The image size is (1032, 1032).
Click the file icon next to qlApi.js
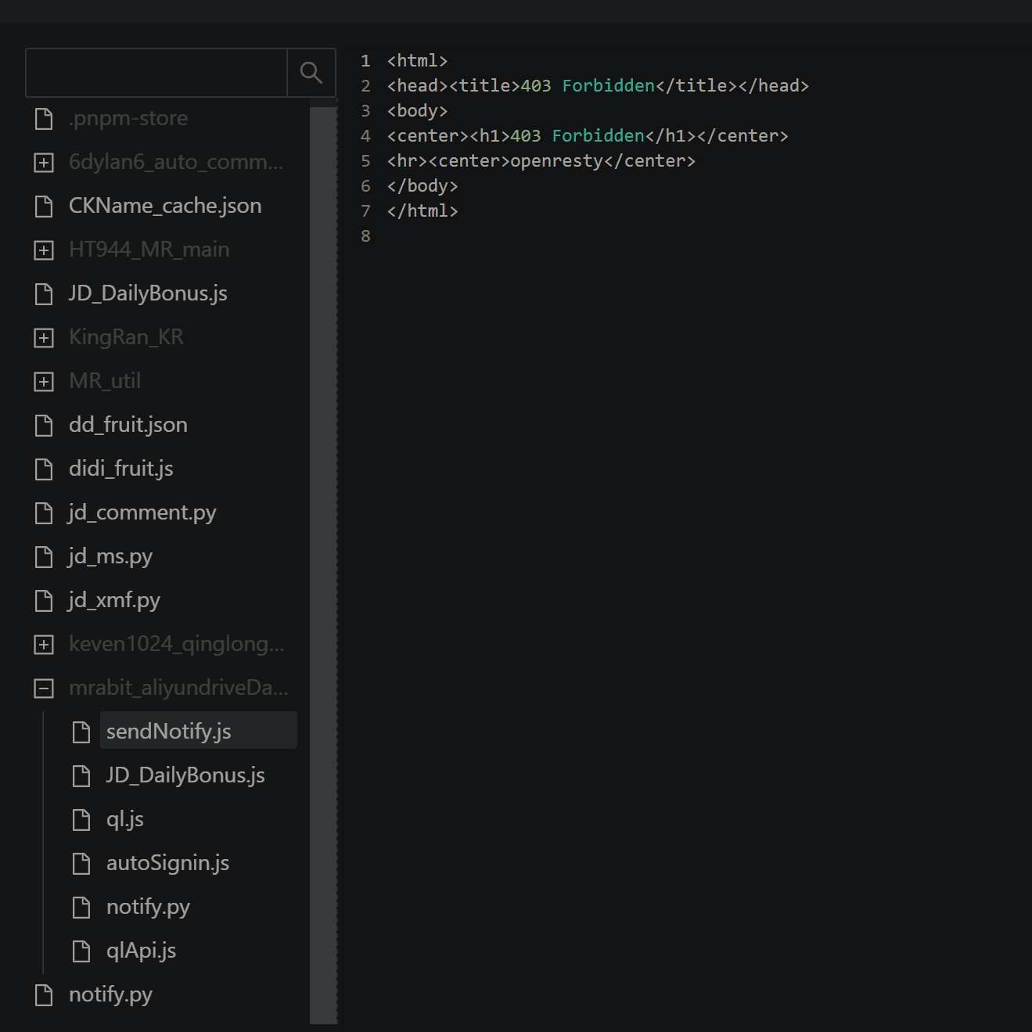point(81,951)
